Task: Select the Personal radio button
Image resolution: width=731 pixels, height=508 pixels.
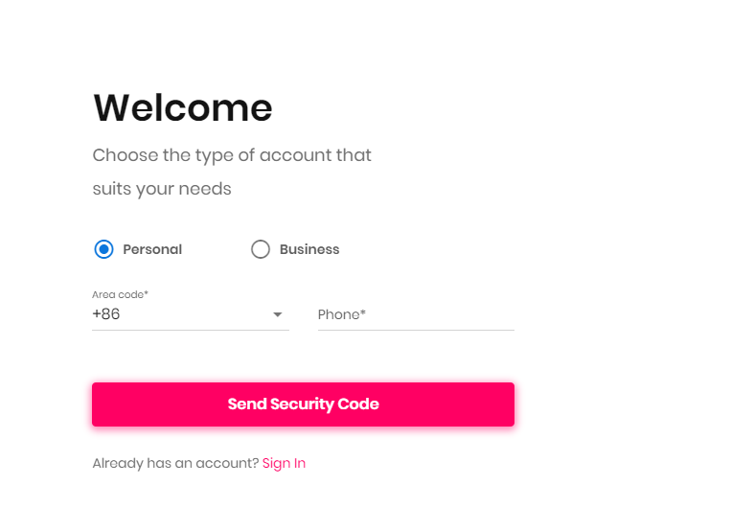Action: (x=103, y=249)
